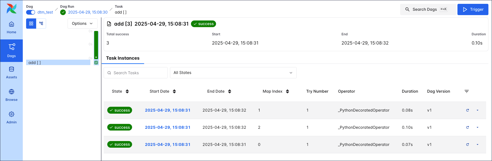Switch to graph view icon
Image resolution: width=492 pixels, height=161 pixels.
41,24
